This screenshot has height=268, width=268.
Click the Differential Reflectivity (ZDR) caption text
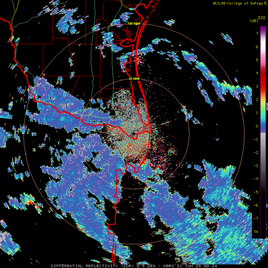click(93, 266)
